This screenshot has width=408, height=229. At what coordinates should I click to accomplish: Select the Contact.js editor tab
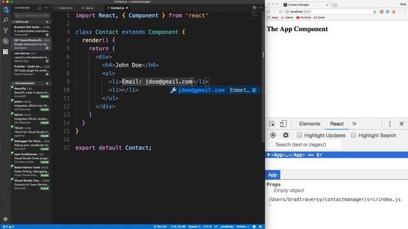click(x=117, y=8)
